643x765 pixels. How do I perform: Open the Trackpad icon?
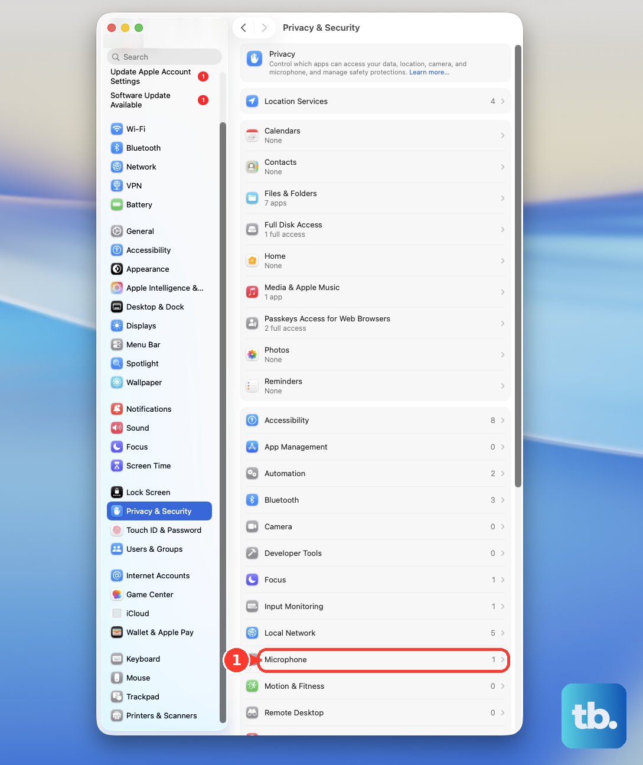117,696
